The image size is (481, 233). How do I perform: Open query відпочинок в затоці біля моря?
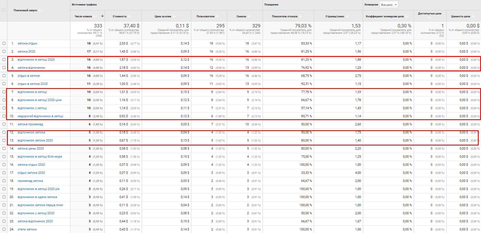pos(40,156)
